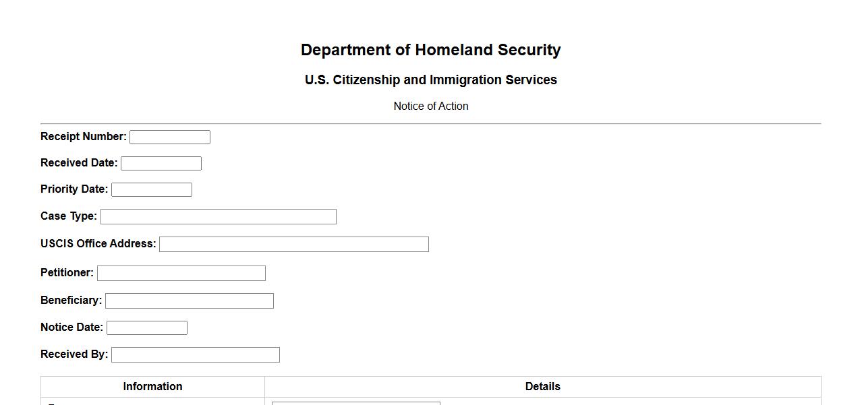The width and height of the screenshot is (862, 405).
Task: Click the Receipt Number input field
Action: point(170,137)
